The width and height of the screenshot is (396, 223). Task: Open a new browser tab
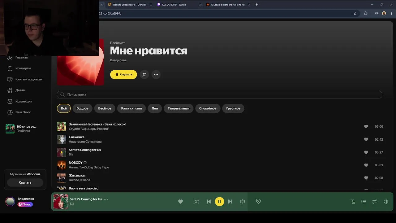point(256,5)
